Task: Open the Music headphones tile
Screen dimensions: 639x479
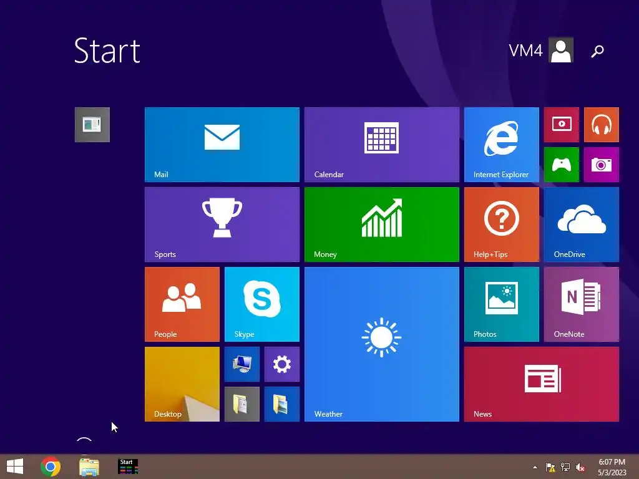Action: [x=602, y=125]
